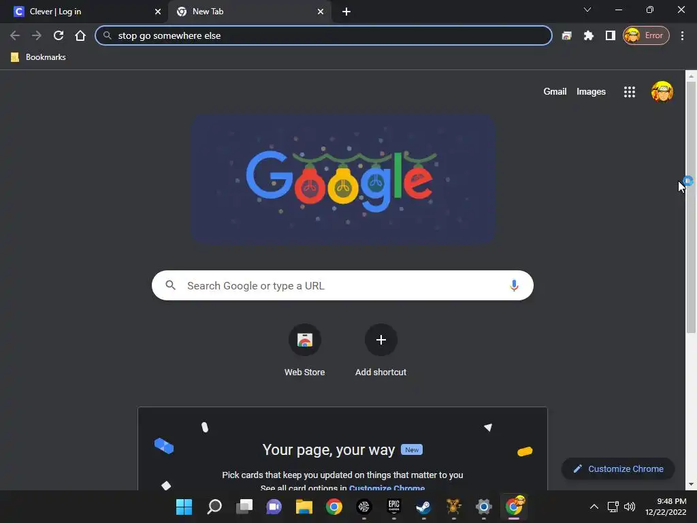Open Chrome three-dot menu

682,35
